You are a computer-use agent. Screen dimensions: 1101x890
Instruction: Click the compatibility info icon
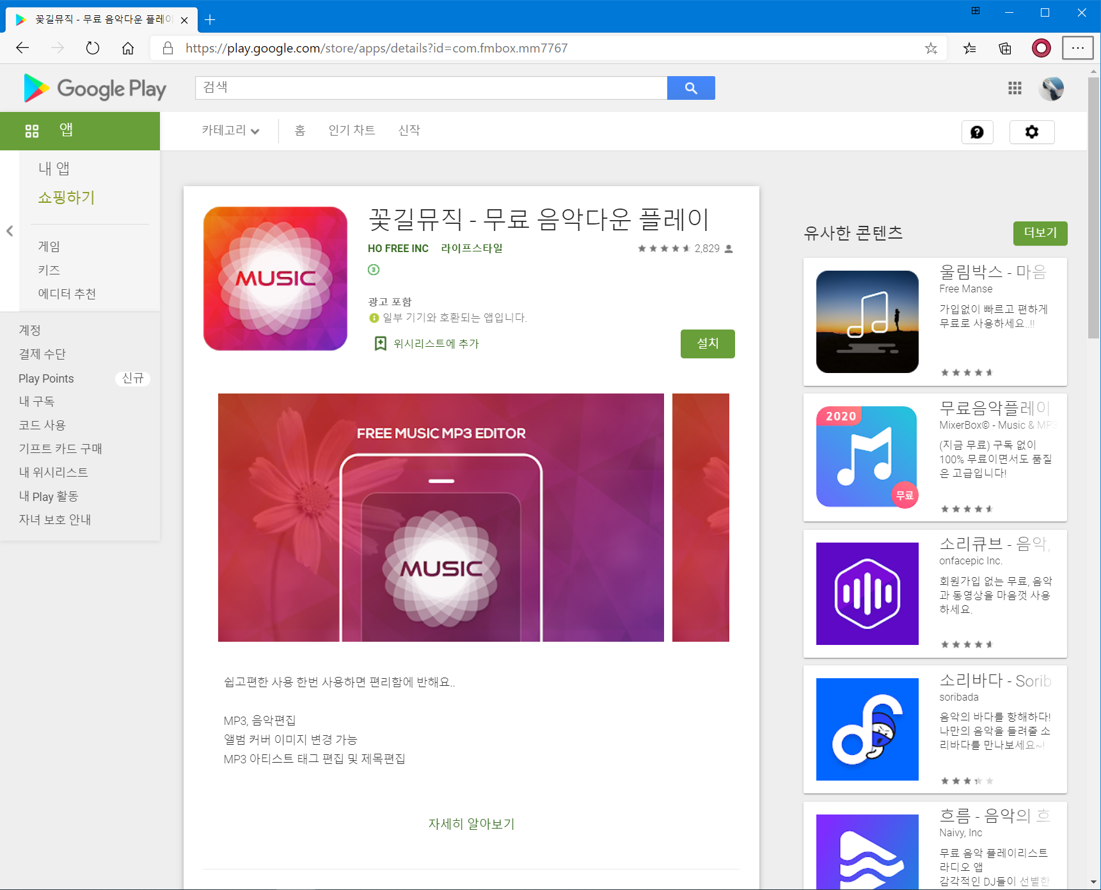[374, 317]
